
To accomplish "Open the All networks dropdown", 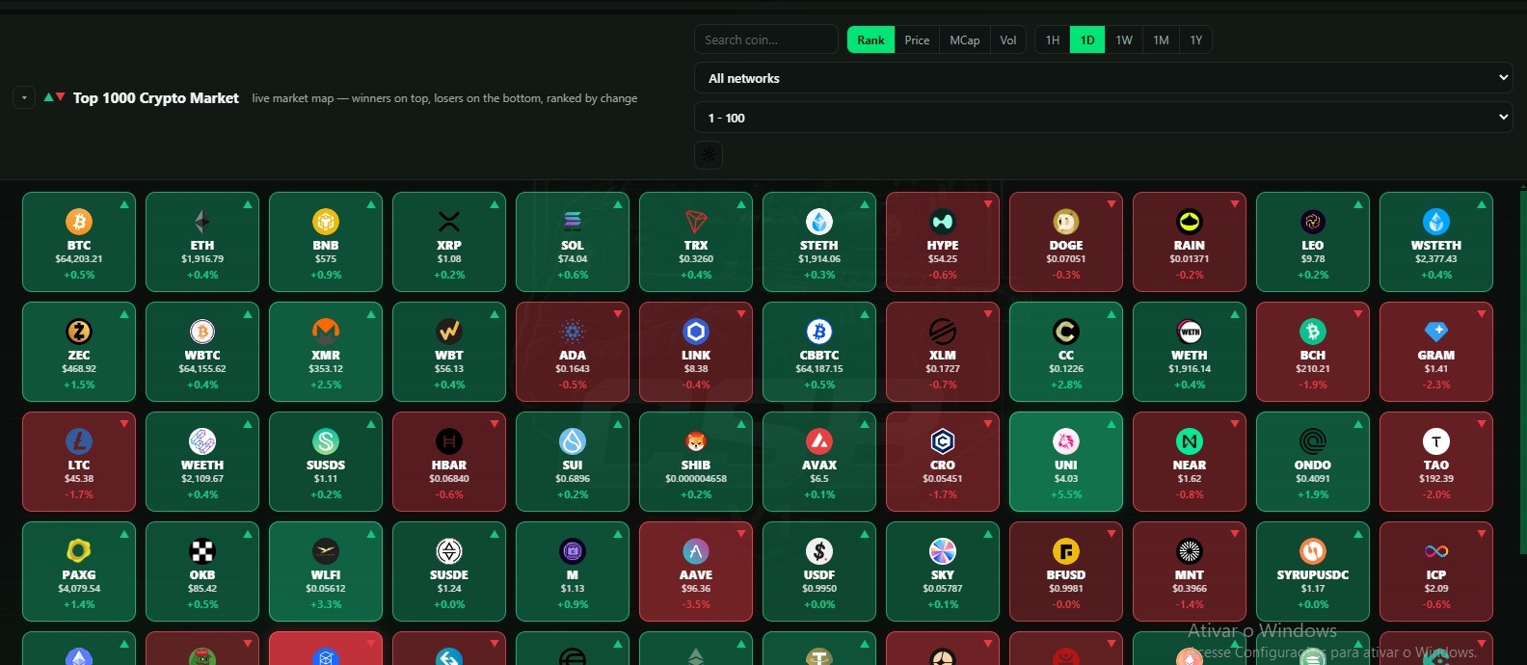I will pos(1104,78).
